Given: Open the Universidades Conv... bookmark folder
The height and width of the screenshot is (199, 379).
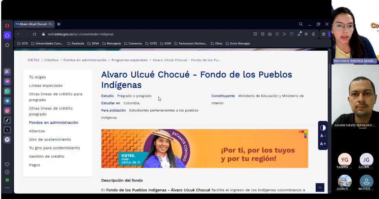Looking at the screenshot, I should pyautogui.click(x=47, y=44).
